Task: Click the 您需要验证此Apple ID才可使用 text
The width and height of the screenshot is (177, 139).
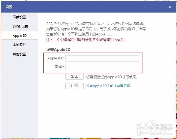Action: (112, 77)
